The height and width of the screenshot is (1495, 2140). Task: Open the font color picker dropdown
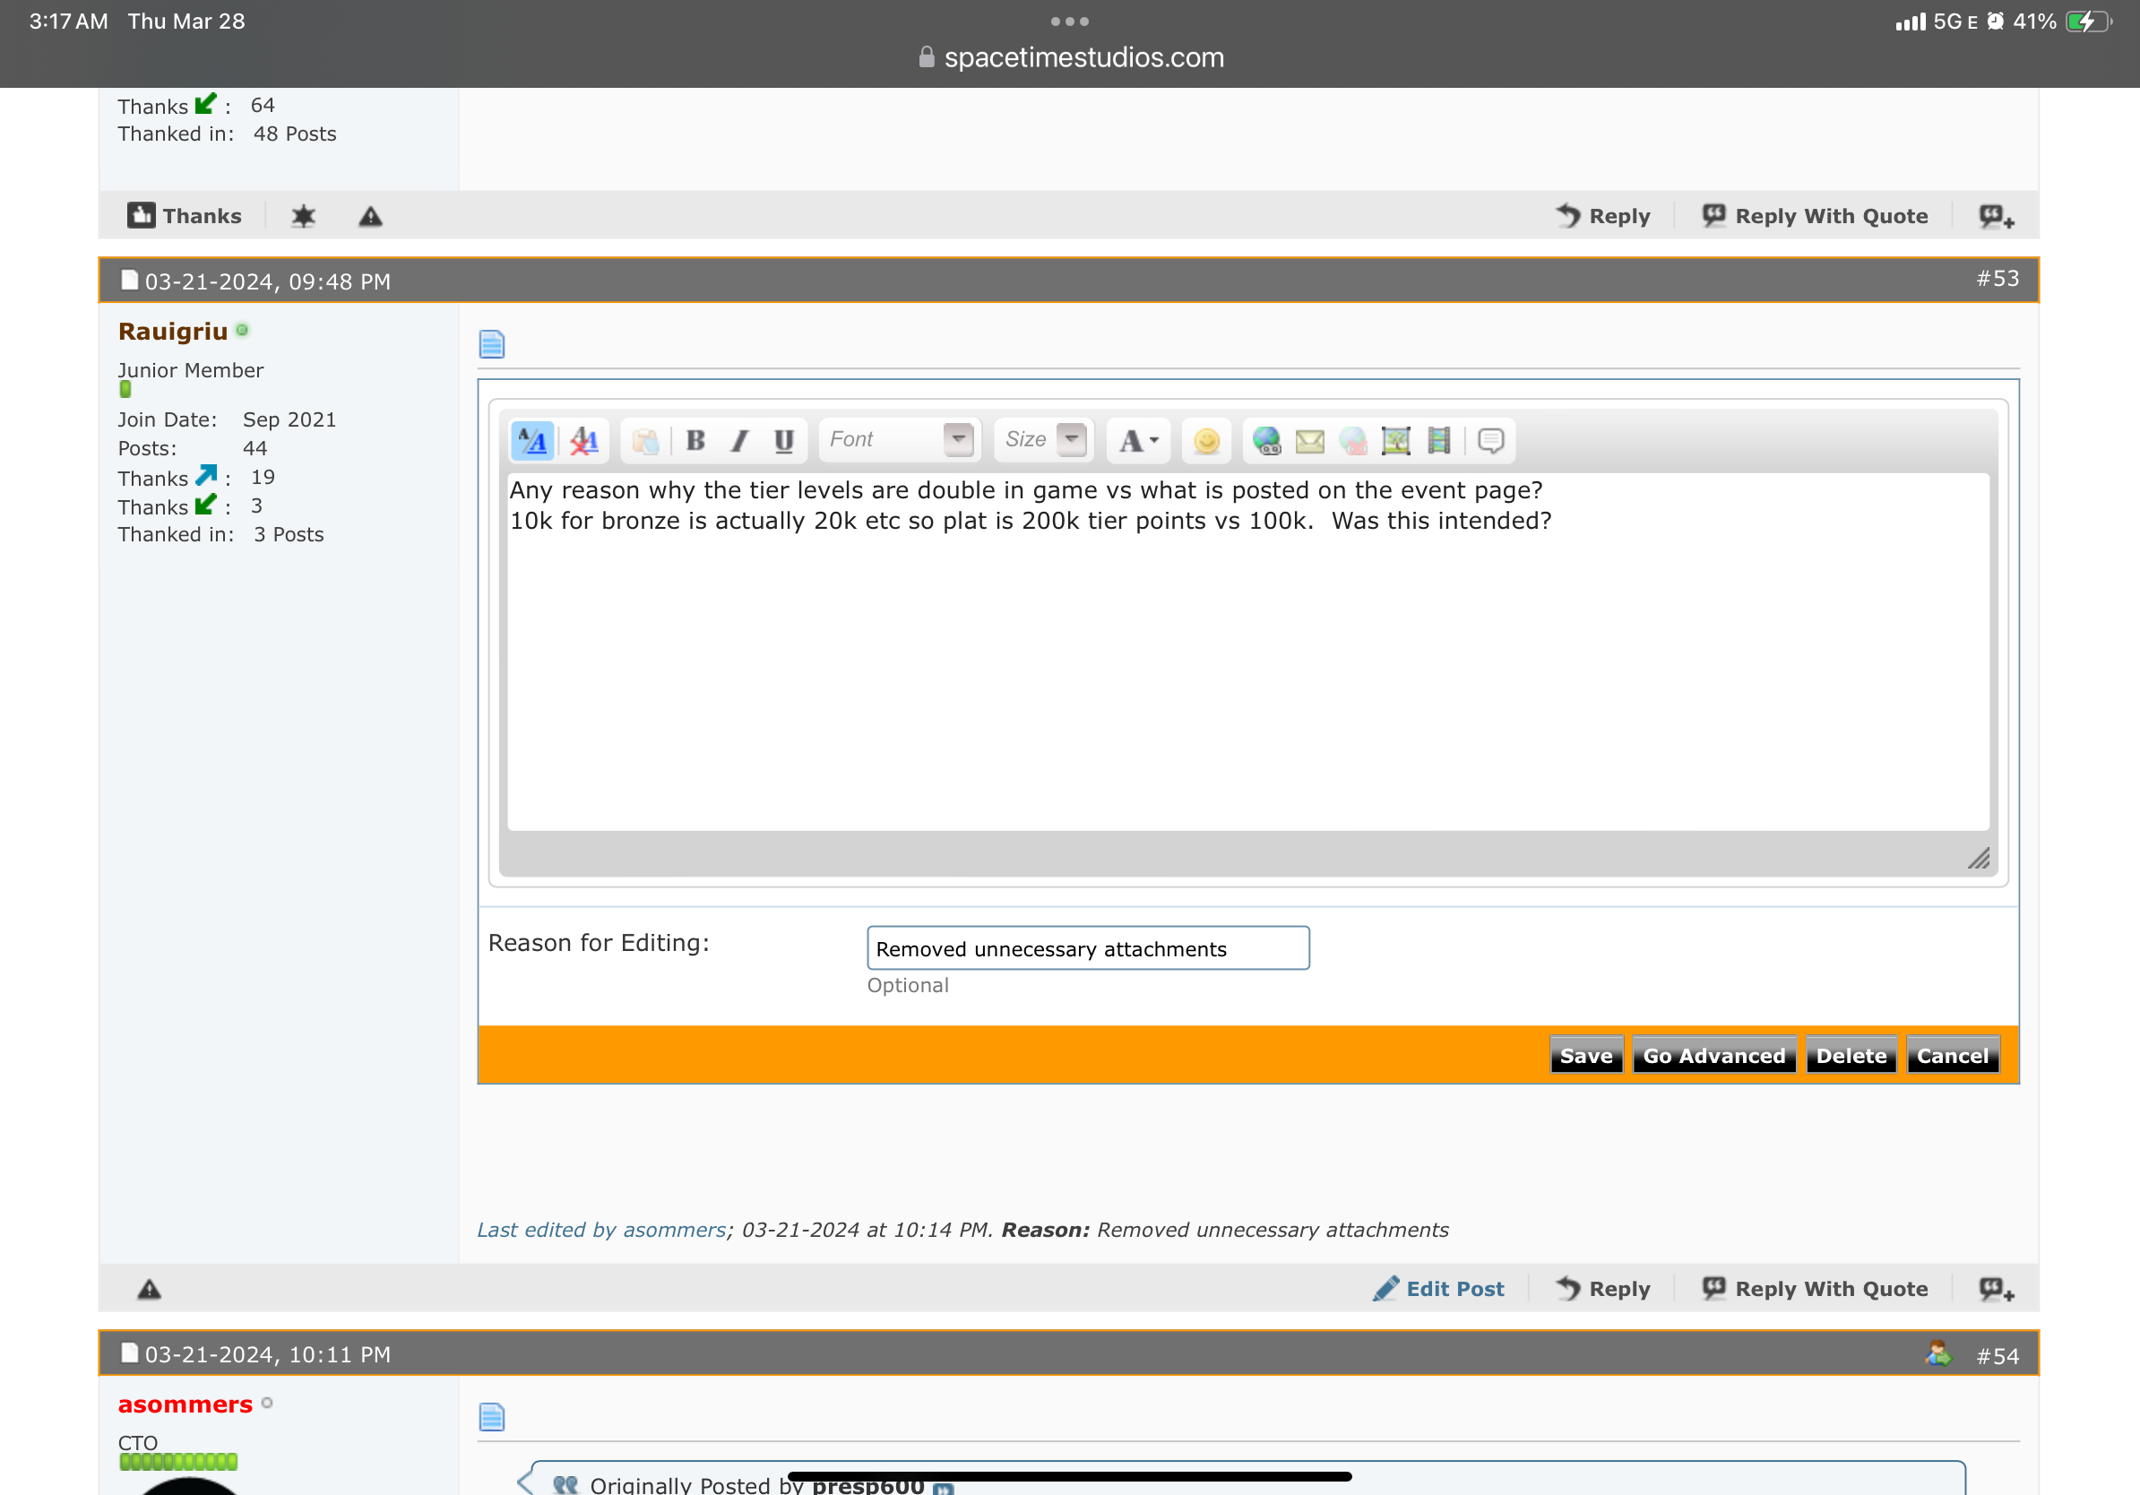1139,440
